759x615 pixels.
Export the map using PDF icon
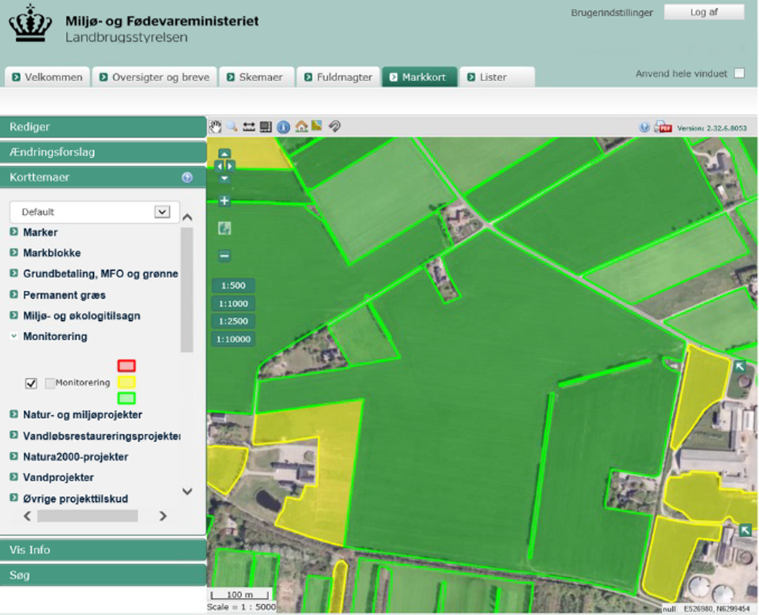point(663,127)
